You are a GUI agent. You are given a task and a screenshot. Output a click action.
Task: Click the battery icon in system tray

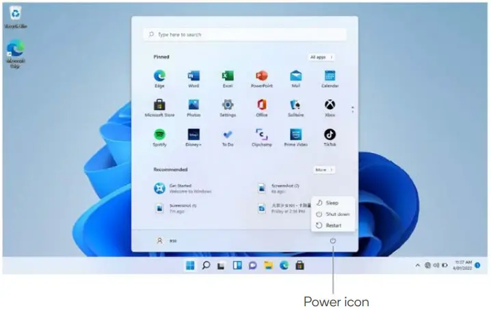pos(444,265)
